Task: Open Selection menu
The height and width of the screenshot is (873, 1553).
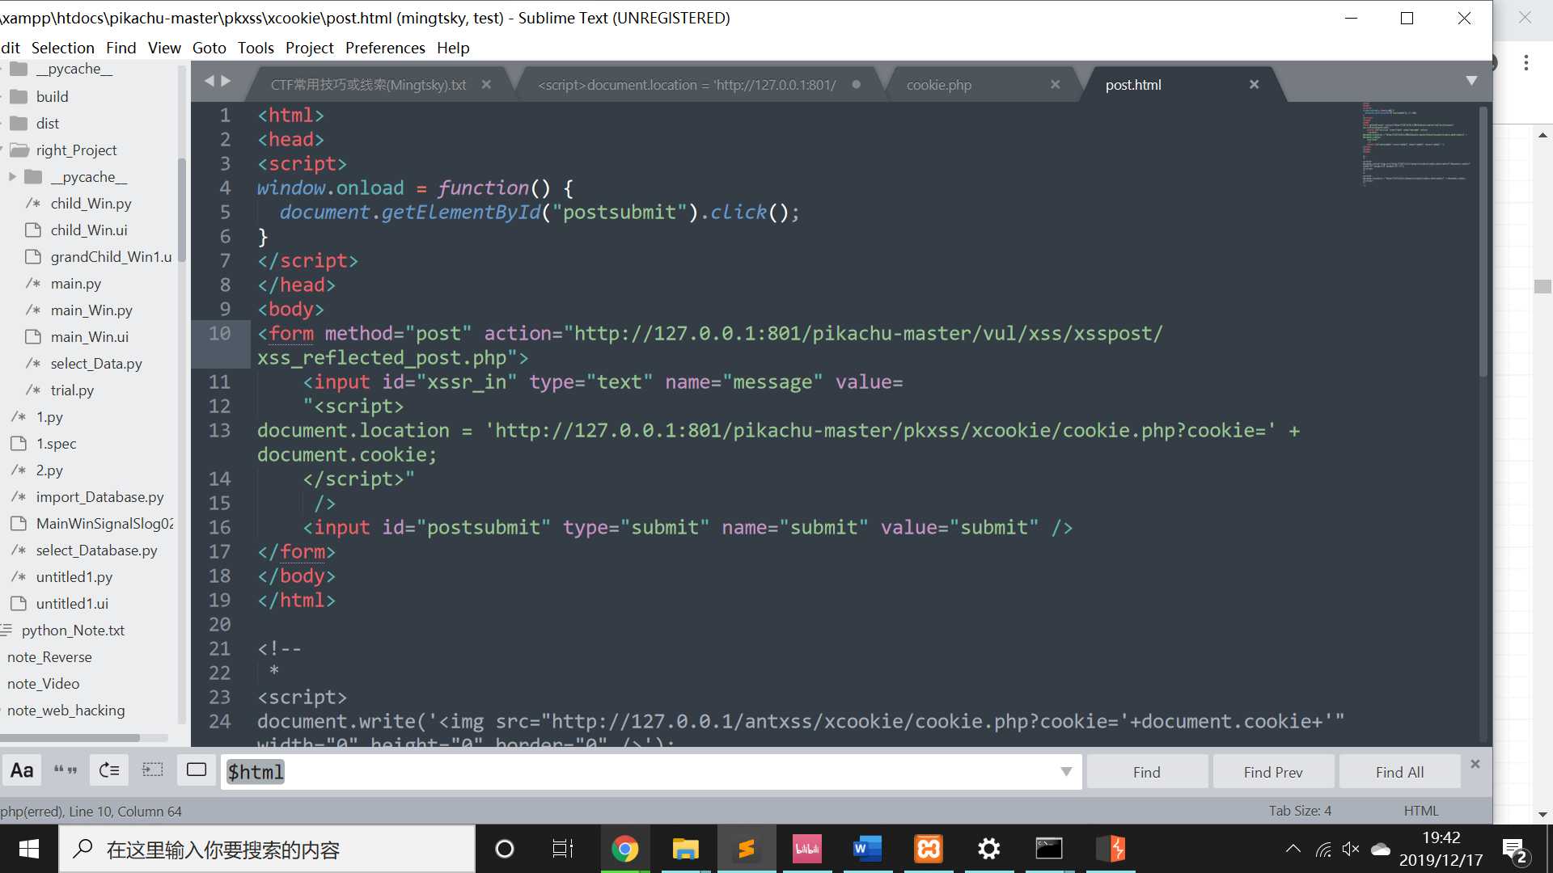Action: click(x=62, y=48)
